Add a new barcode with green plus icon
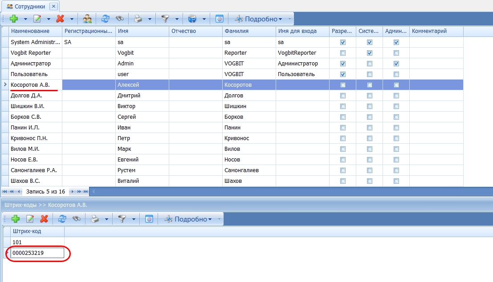 coord(16,219)
